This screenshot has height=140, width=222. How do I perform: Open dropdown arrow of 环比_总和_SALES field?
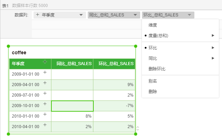(189, 15)
